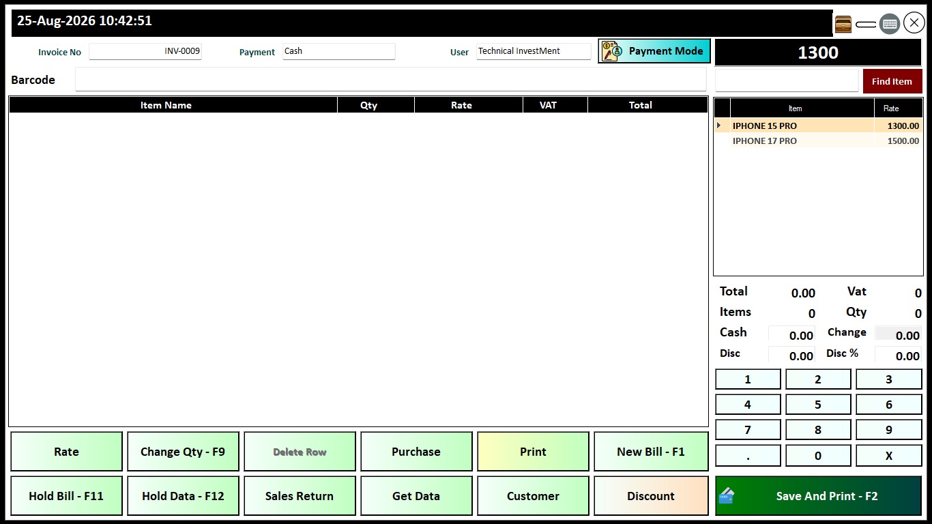
Task: Click the Total column header
Action: 647,105
